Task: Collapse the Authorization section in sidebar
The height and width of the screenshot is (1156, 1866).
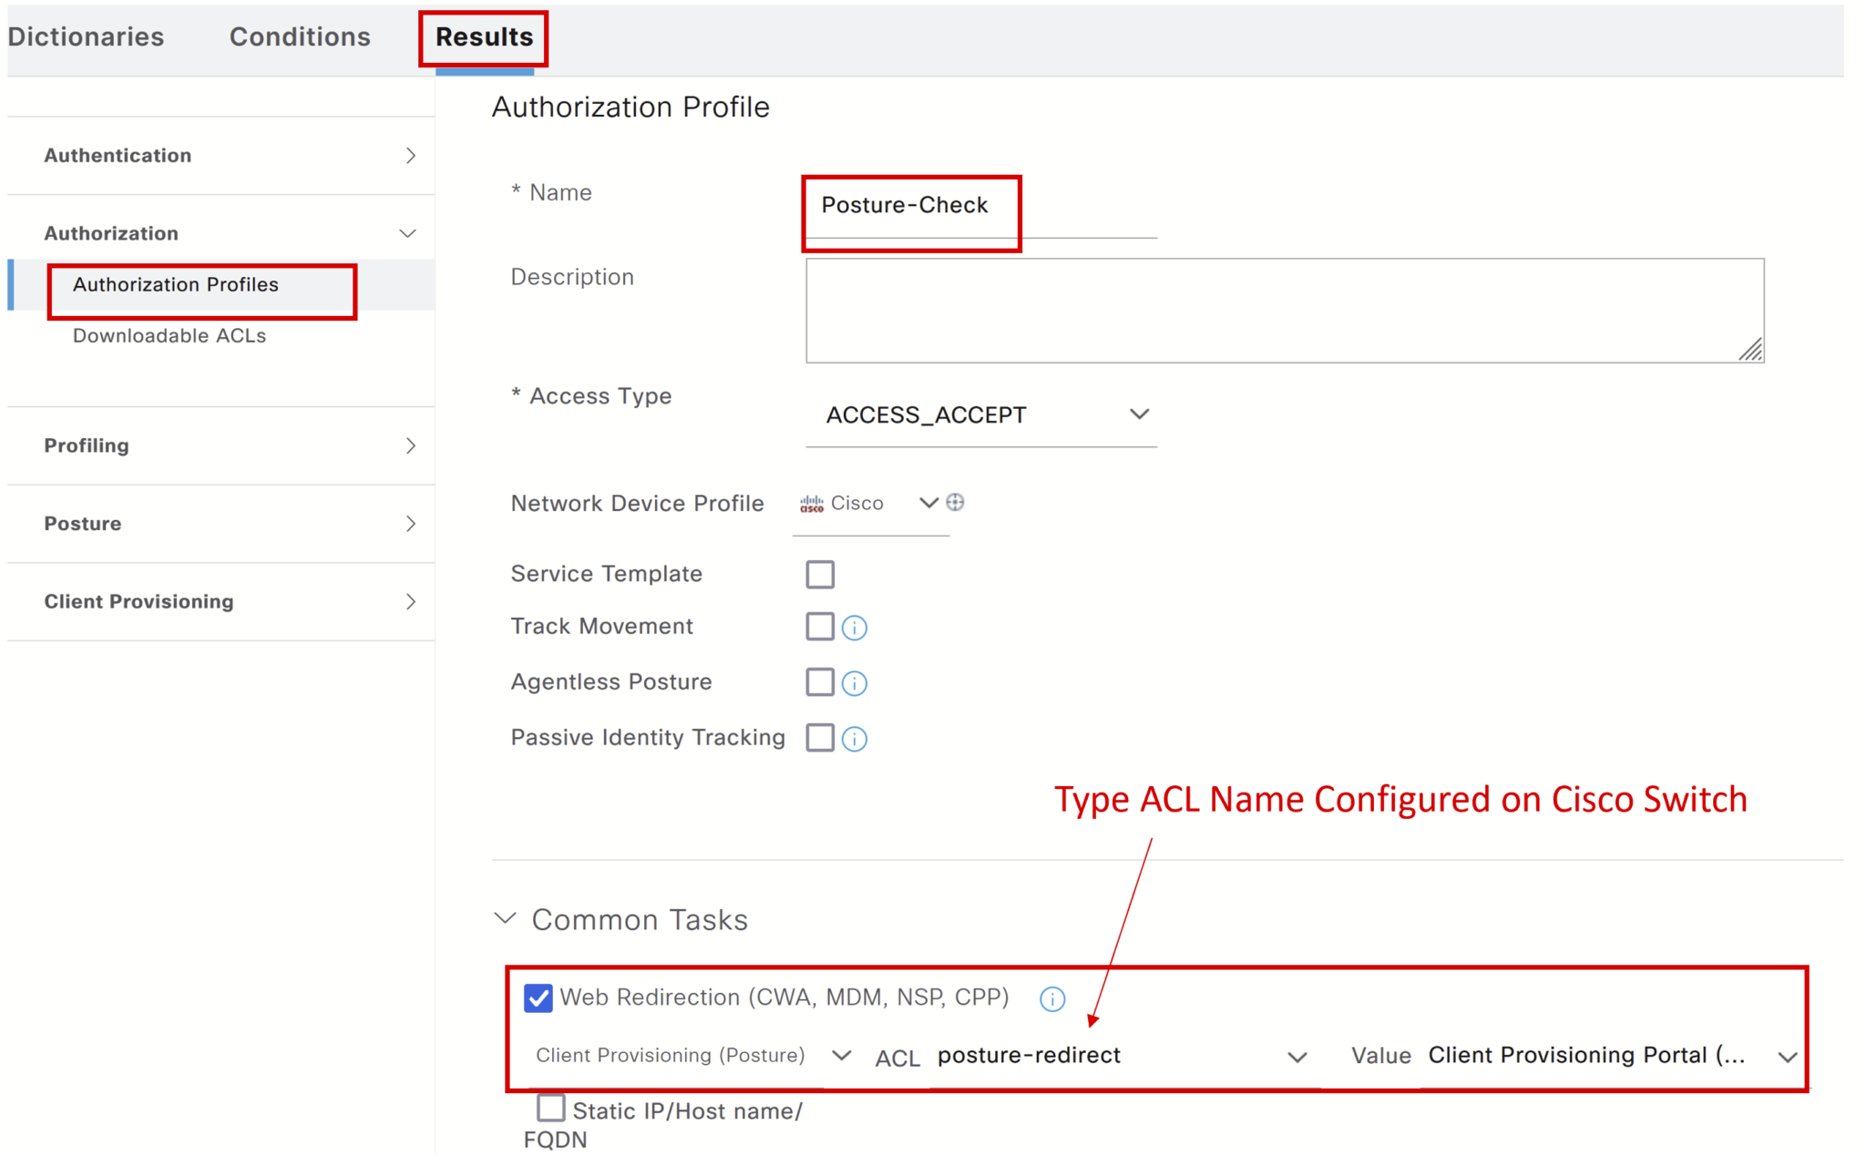Action: tap(407, 233)
